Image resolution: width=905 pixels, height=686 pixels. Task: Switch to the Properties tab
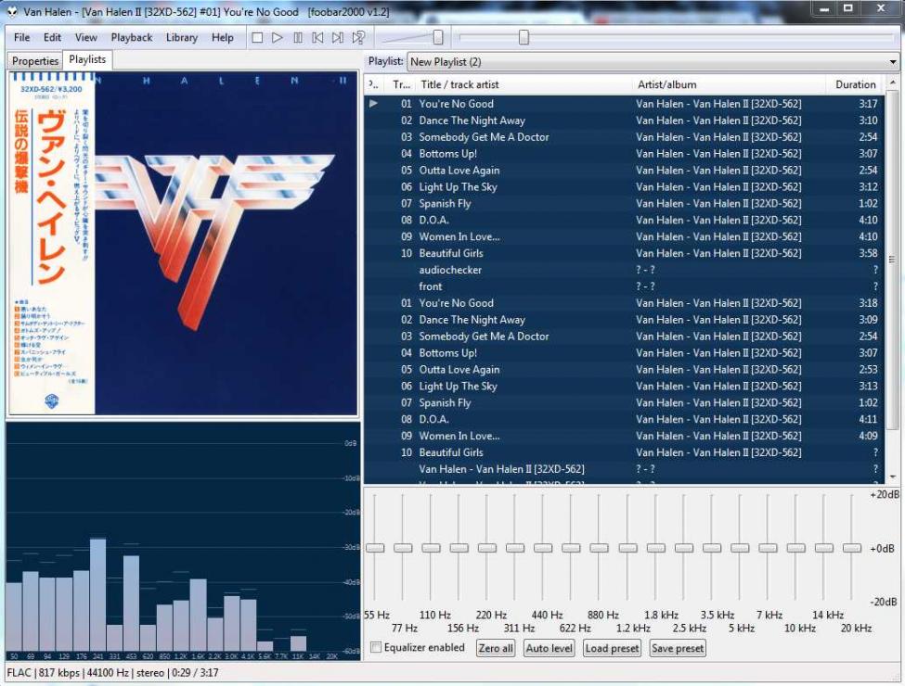click(x=35, y=60)
